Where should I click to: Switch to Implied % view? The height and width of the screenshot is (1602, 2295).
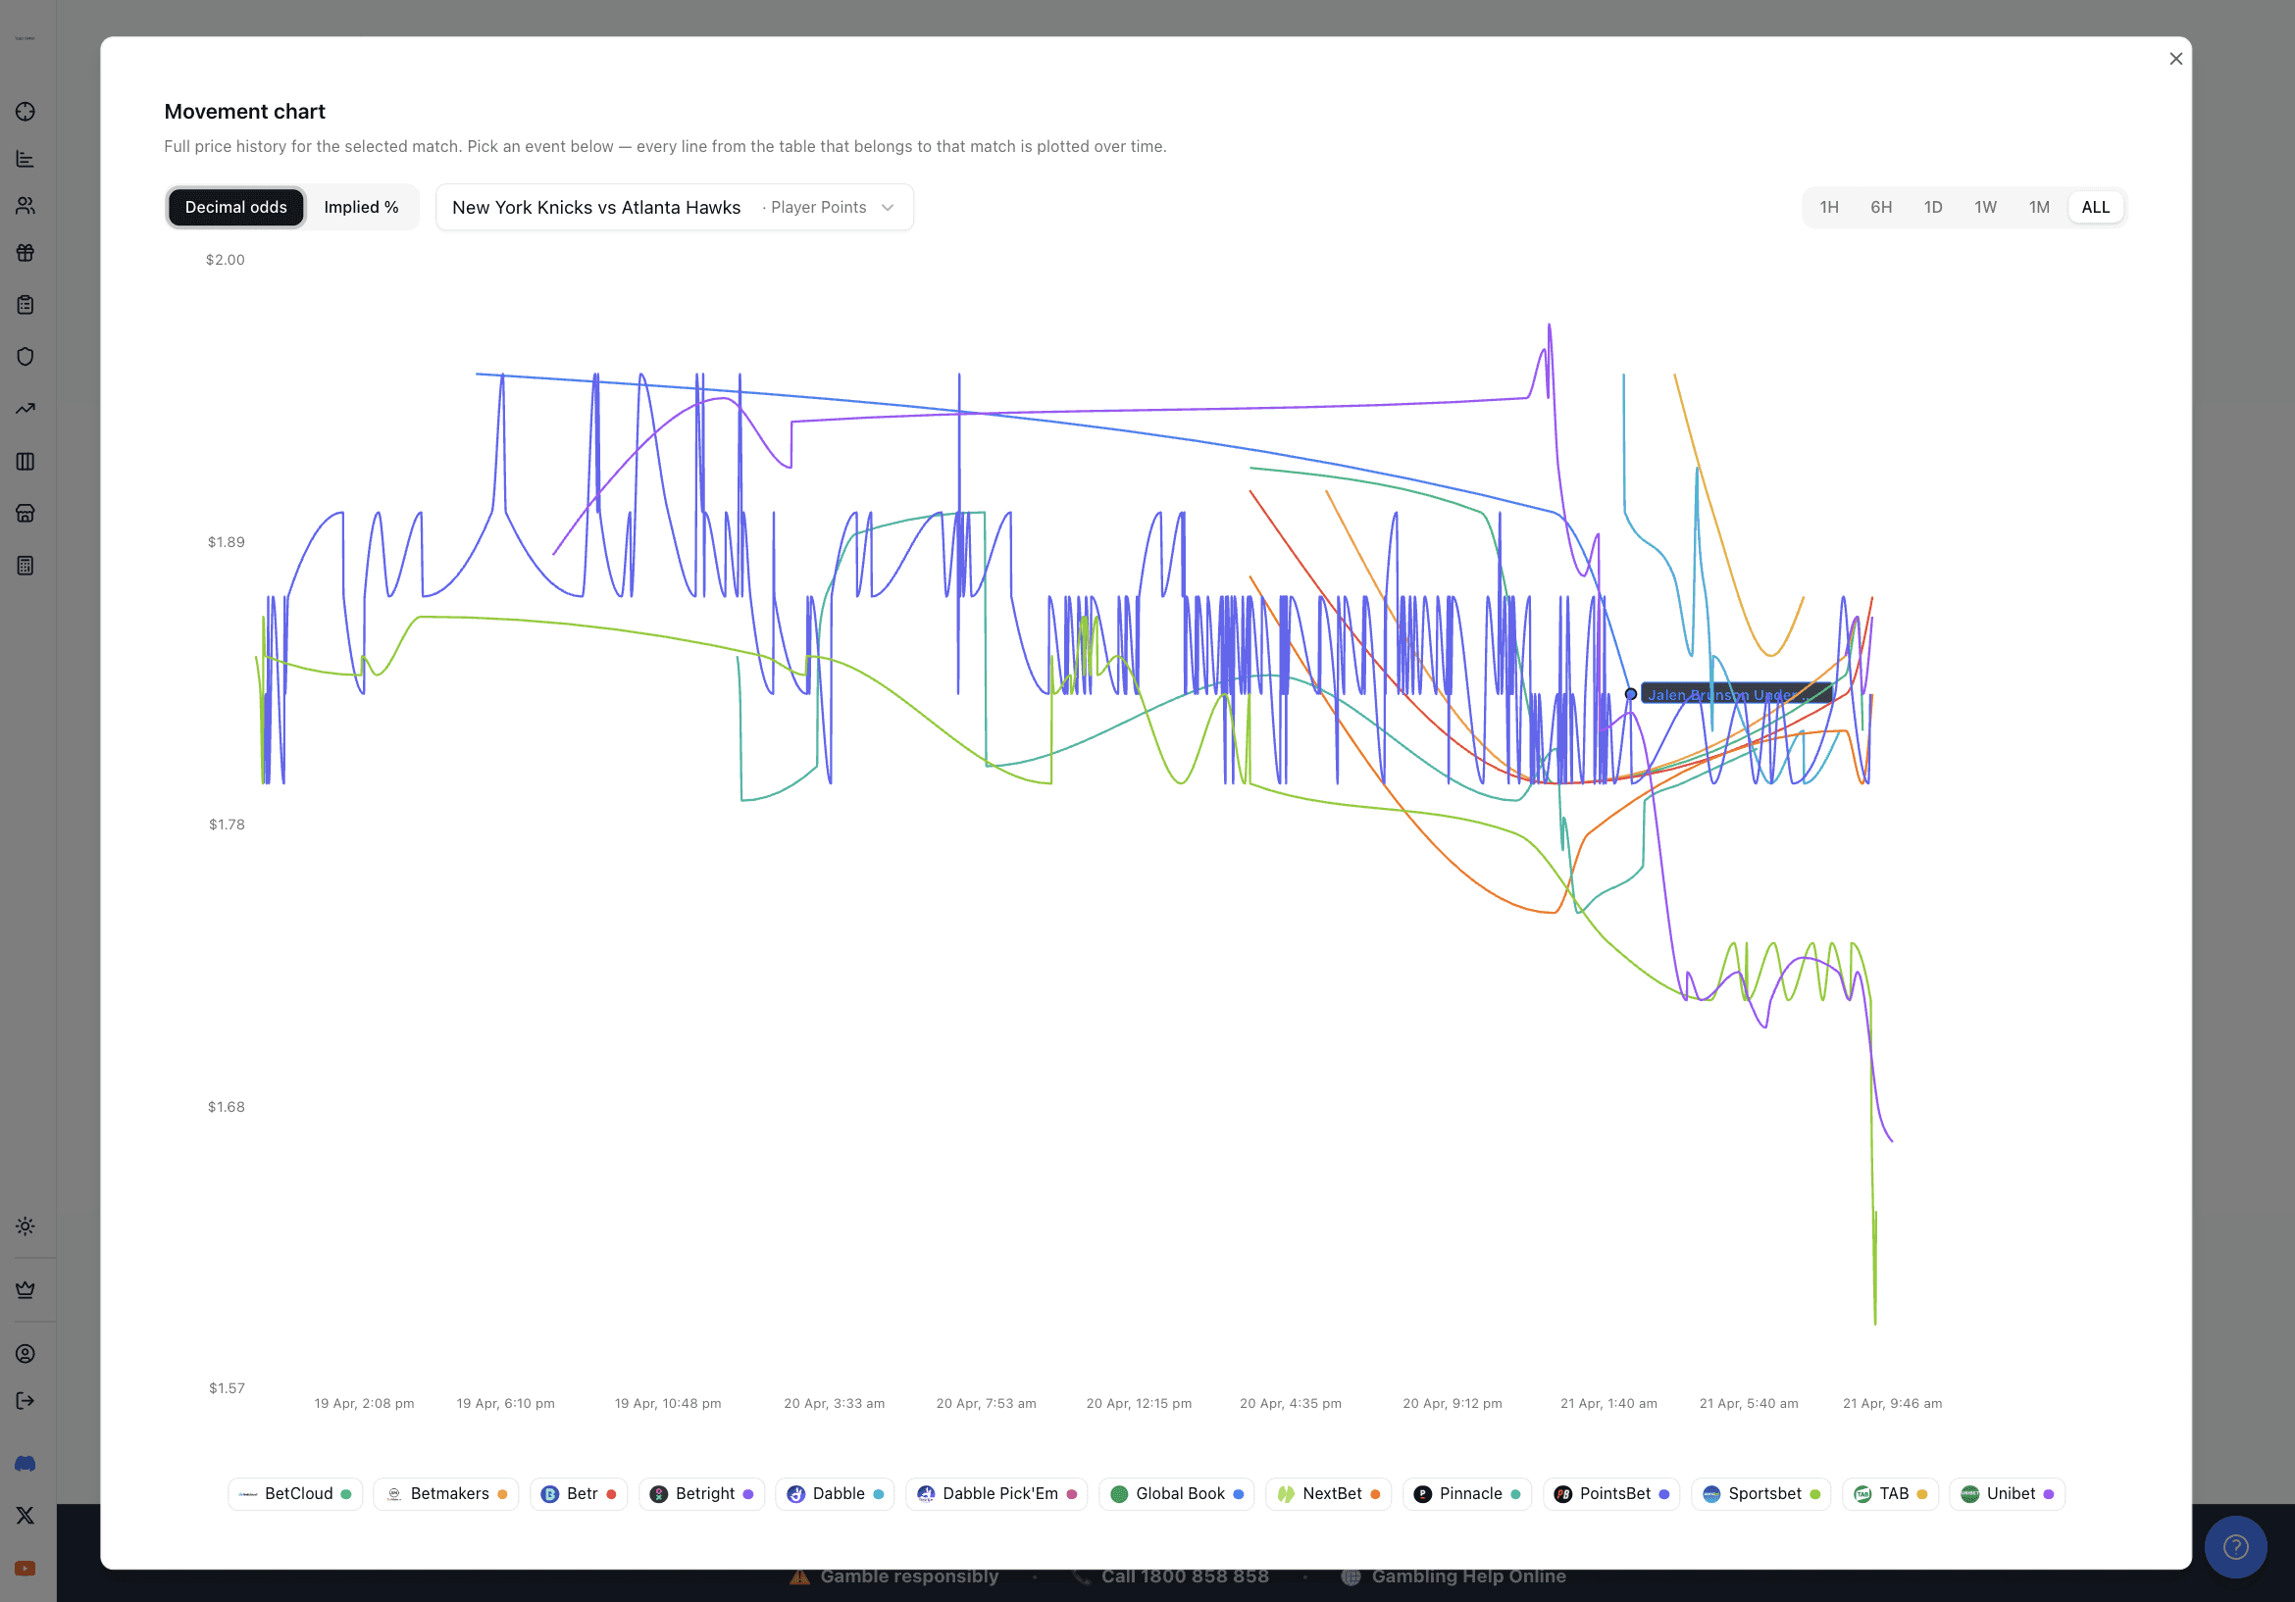click(x=361, y=207)
